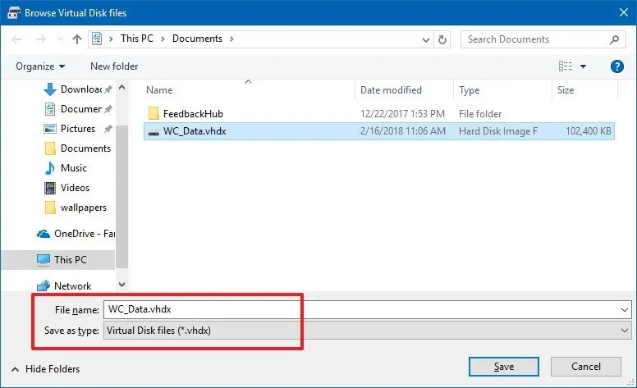The width and height of the screenshot is (637, 388).
Task: Click the Network icon in navigation pane
Action: click(43, 286)
